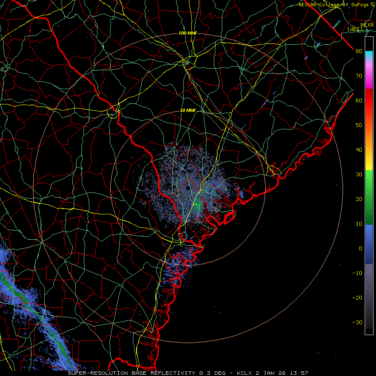Screen dimensions: 376x376
Task: Click the 0 dBZ scale value
Action: tap(361, 249)
